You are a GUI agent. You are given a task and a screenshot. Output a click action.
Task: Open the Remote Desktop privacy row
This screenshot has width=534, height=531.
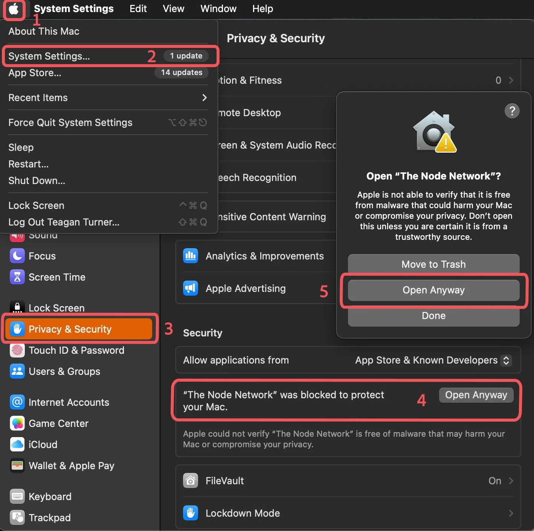(x=277, y=113)
